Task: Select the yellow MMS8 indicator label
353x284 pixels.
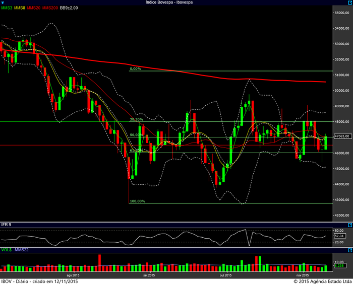Action: (x=20, y=8)
